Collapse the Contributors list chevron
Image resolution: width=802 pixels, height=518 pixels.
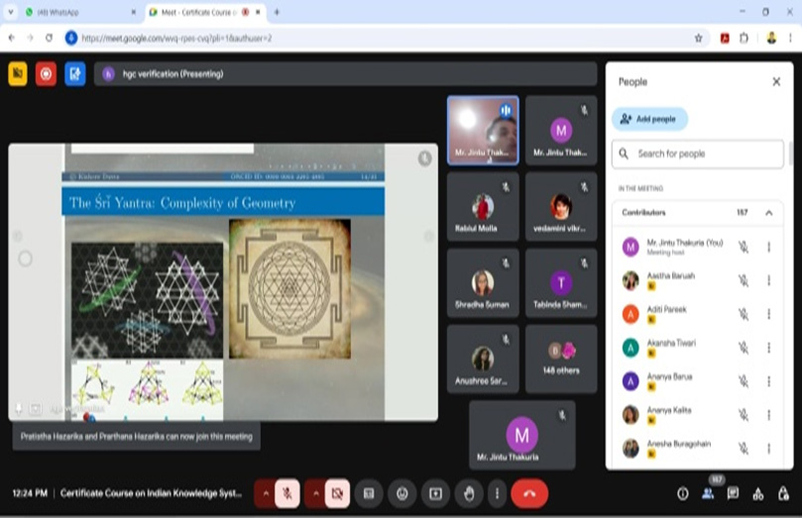(x=768, y=213)
